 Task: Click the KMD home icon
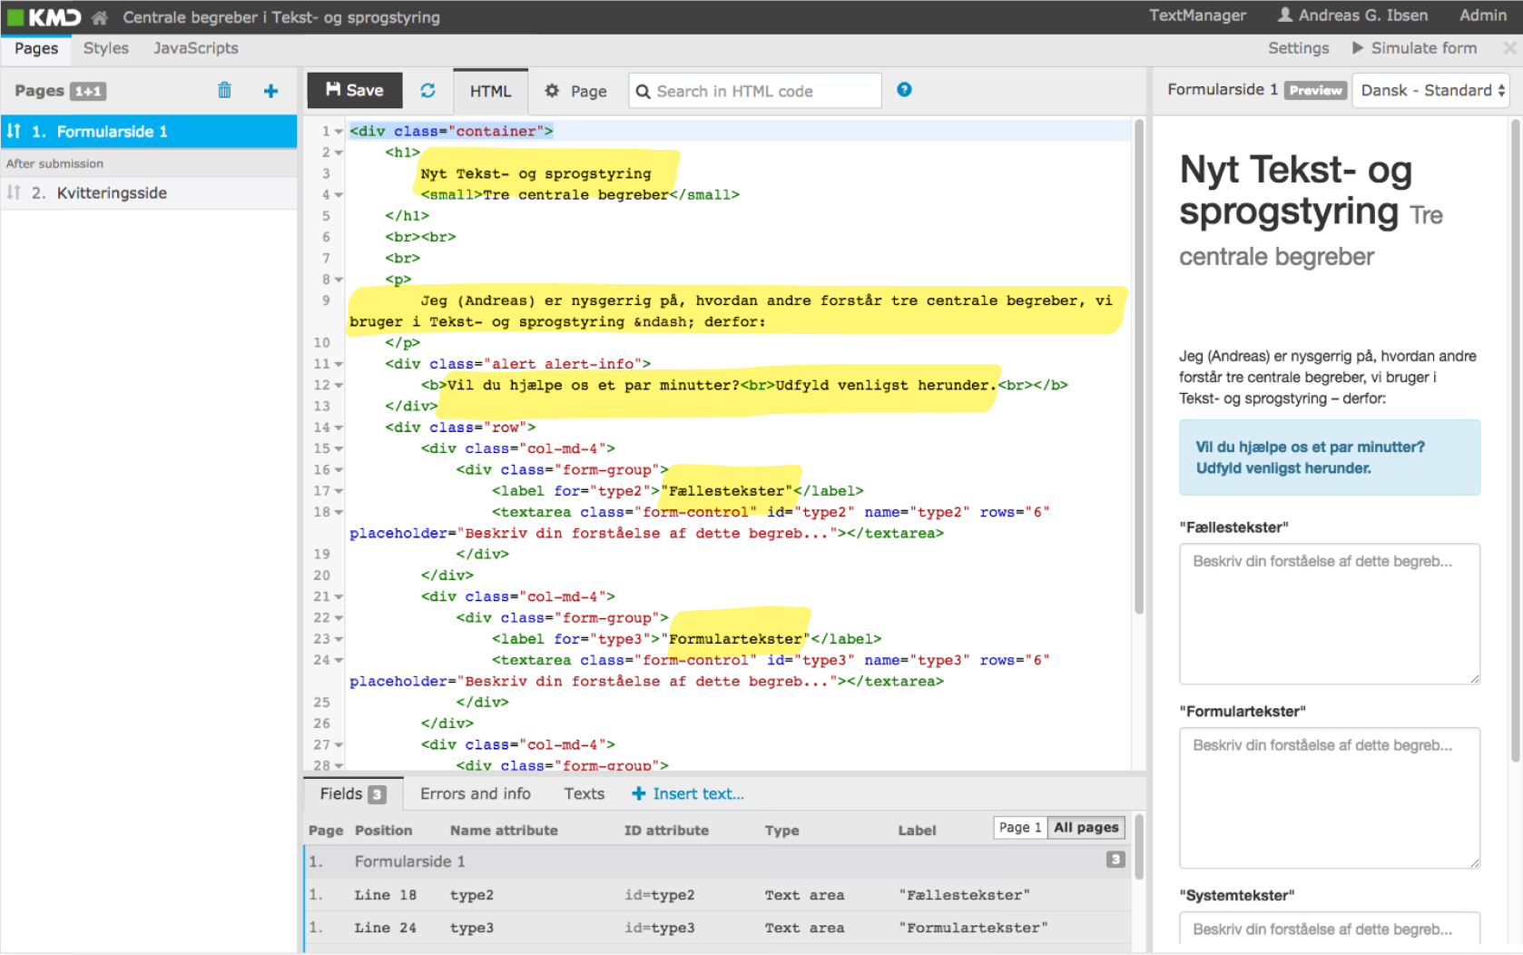[98, 16]
